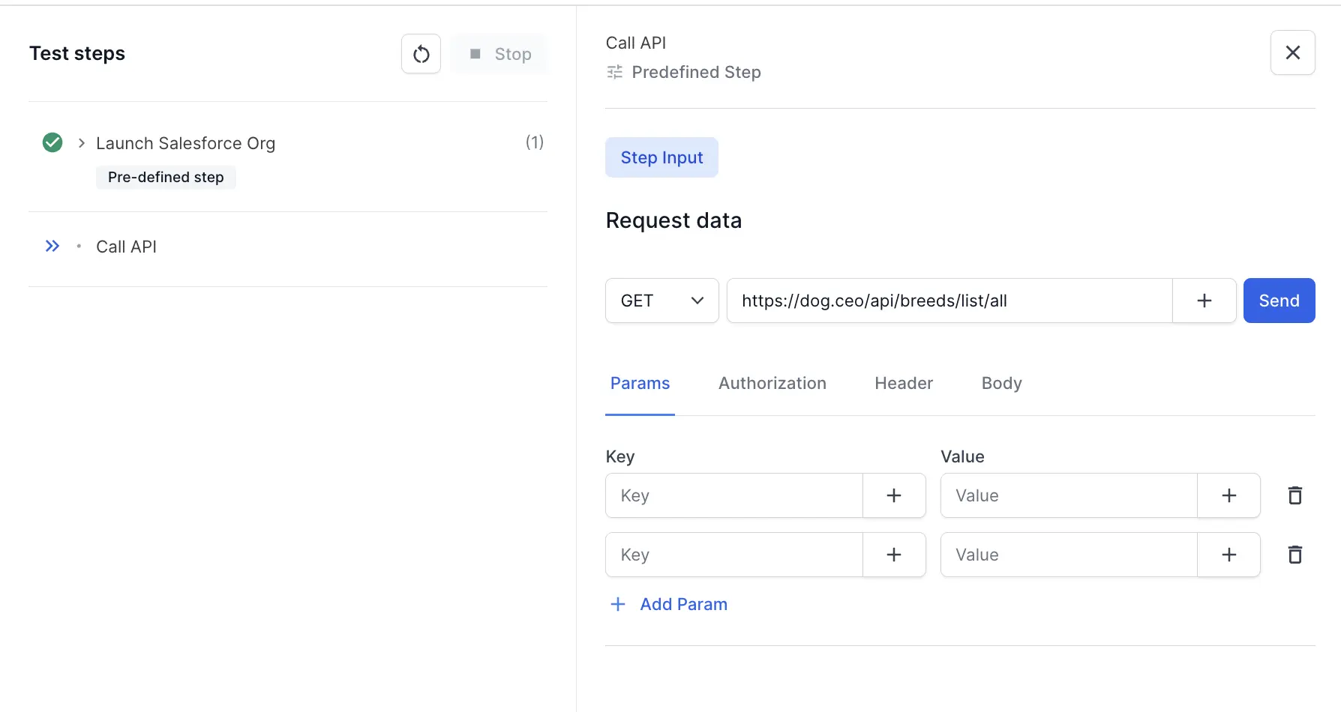Switch to the Authorization tab
The height and width of the screenshot is (712, 1341).
point(772,383)
